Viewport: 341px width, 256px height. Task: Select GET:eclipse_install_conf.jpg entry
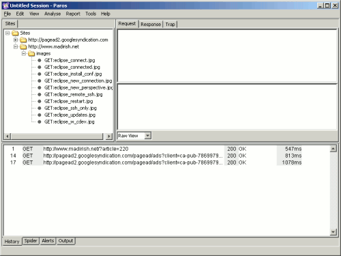coord(73,74)
